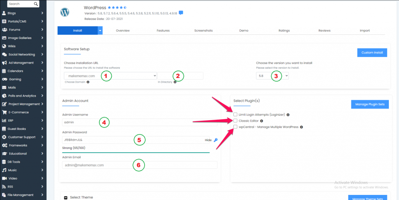Click Hide next to admin password
Screen dimensions: 399x200
(208, 140)
